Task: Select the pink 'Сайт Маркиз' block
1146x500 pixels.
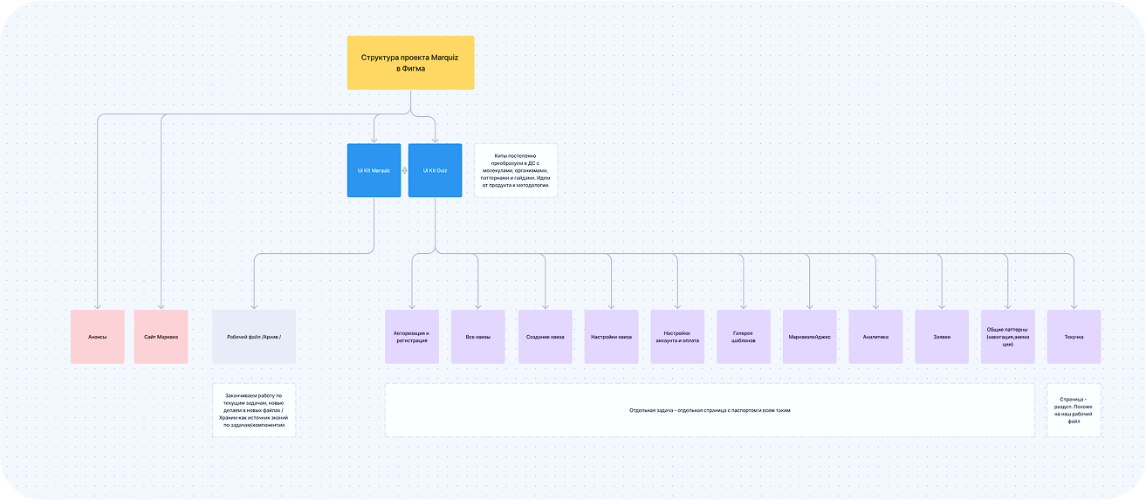Action: [161, 337]
